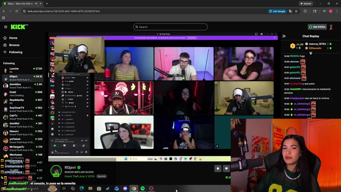Toggle notification bell for RDjavi
The width and height of the screenshot is (341, 192).
[x=218, y=169]
